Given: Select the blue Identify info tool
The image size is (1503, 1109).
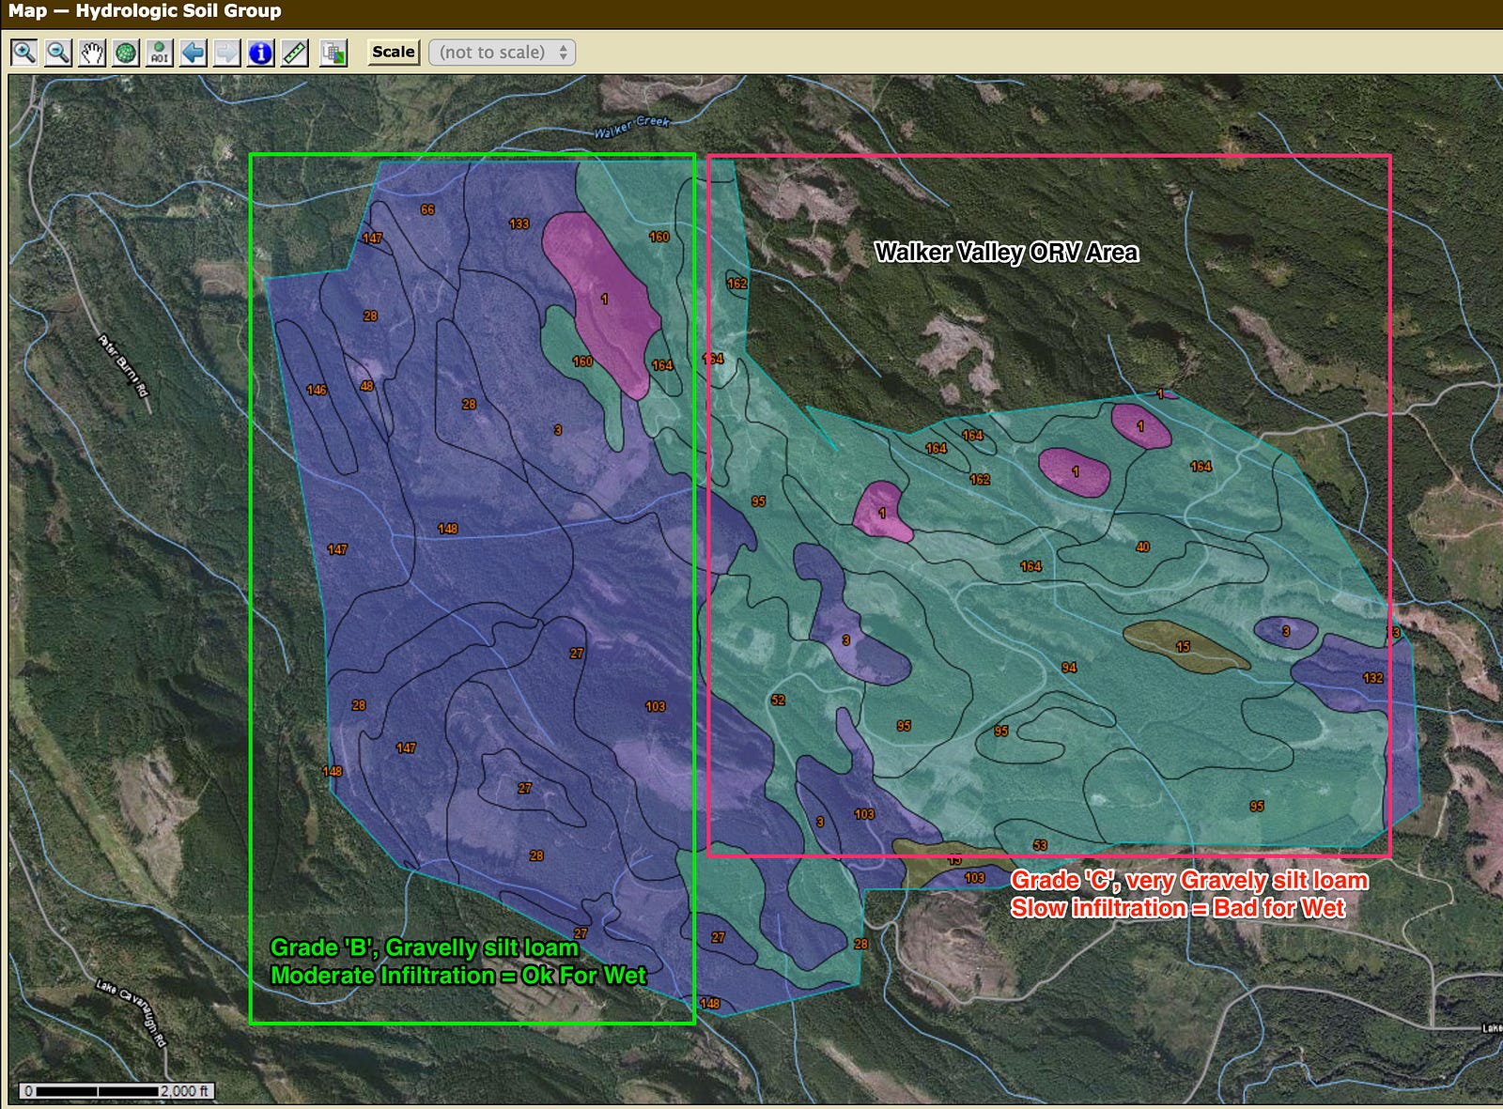Looking at the screenshot, I should pyautogui.click(x=261, y=53).
